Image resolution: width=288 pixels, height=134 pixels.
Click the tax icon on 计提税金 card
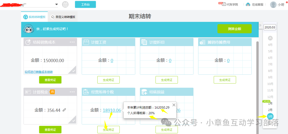click(x=28, y=92)
